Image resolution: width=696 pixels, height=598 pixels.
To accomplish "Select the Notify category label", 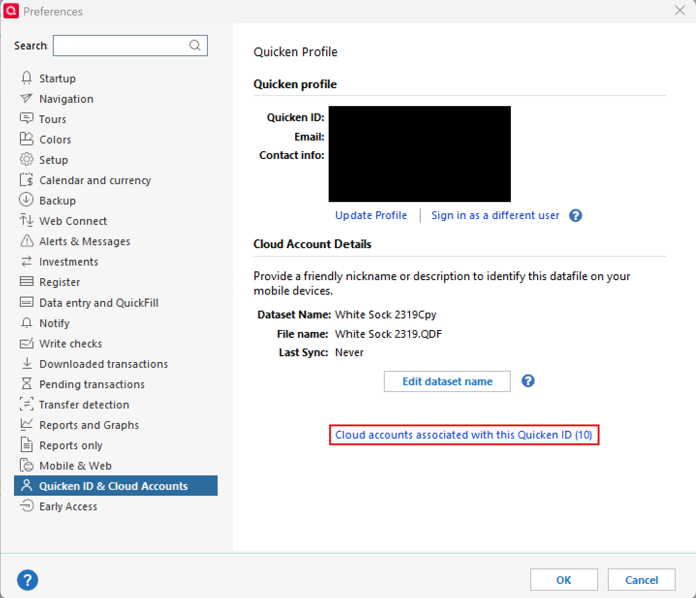I will pos(54,323).
